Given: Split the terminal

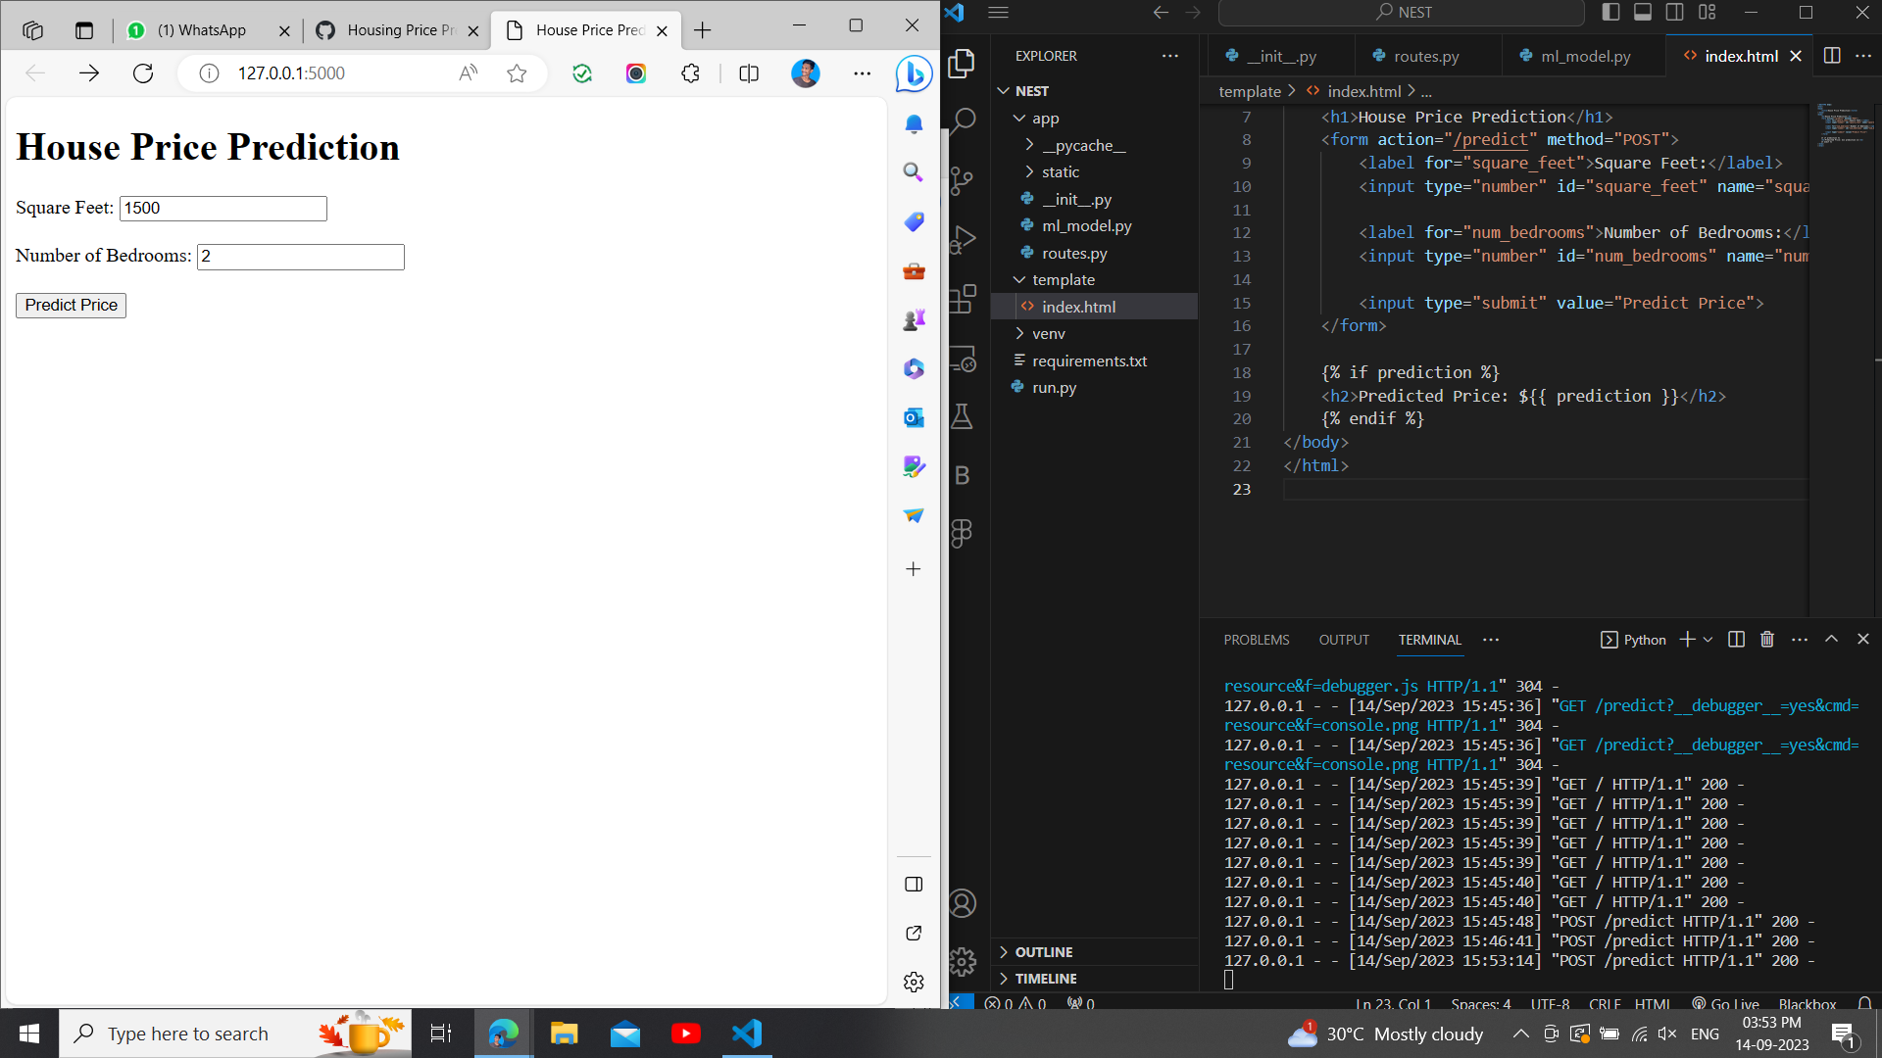Looking at the screenshot, I should coord(1735,639).
